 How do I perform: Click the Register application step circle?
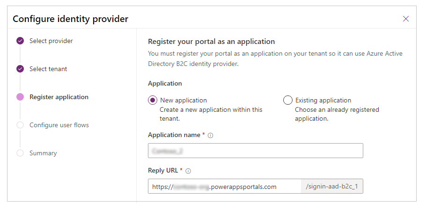point(20,97)
